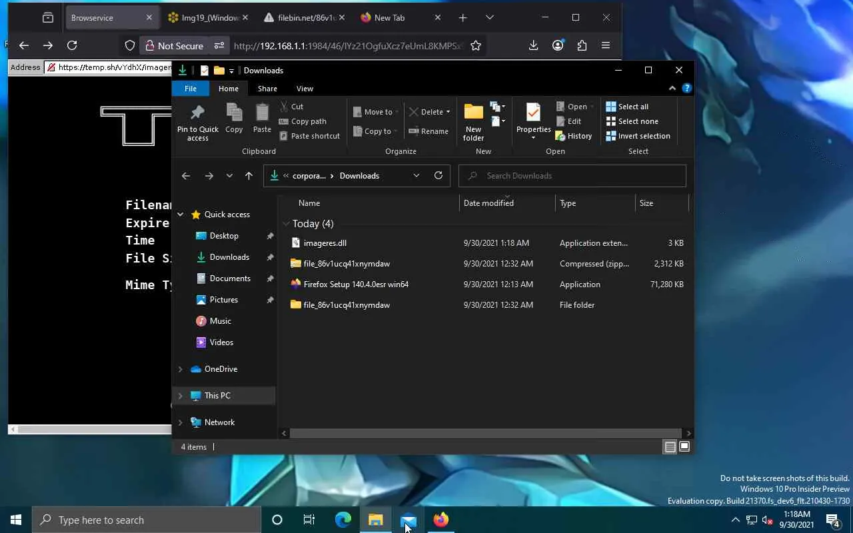Open Firefox downloads panel icon
This screenshot has width=853, height=533.
coord(533,45)
